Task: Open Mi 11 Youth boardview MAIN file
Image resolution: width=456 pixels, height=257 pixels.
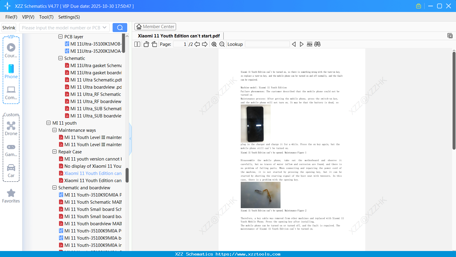Action: pos(90,223)
